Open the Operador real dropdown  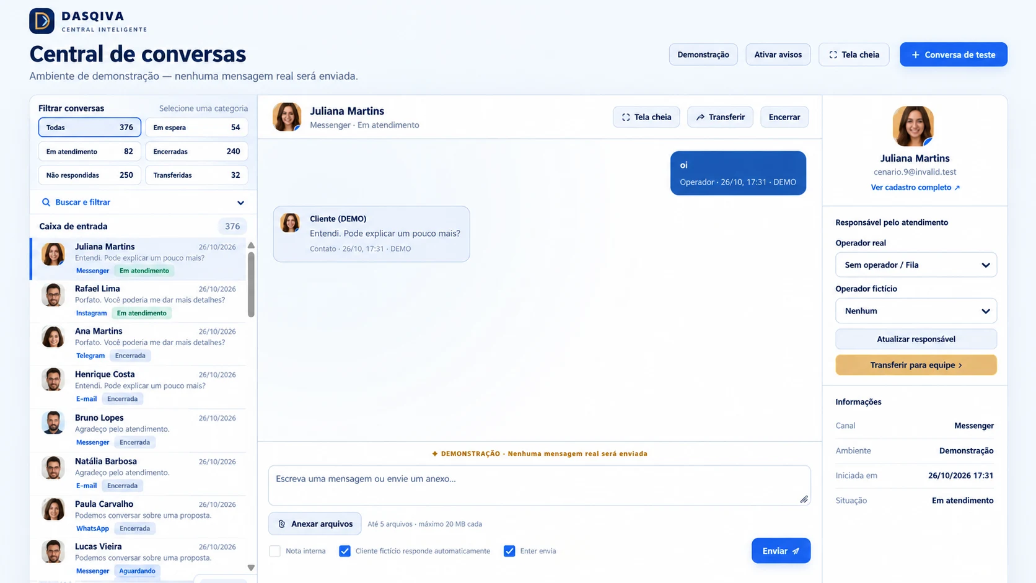(916, 265)
